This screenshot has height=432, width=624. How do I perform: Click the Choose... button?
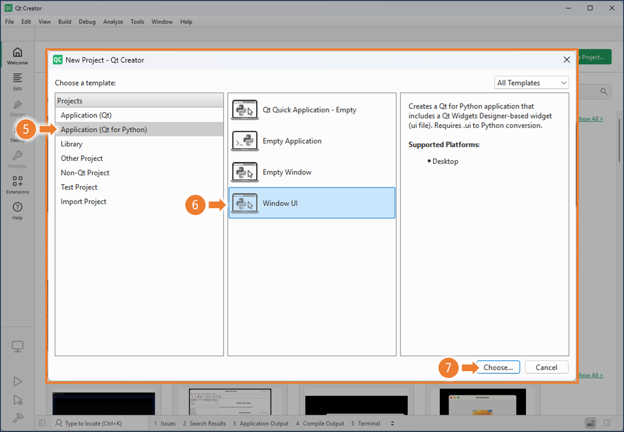[x=498, y=367]
